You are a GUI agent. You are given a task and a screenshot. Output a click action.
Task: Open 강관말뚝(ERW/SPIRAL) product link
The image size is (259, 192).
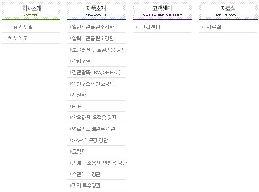coord(96,72)
